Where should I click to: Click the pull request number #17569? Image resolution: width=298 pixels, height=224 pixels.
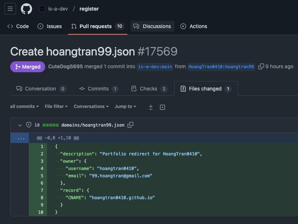pos(157,51)
